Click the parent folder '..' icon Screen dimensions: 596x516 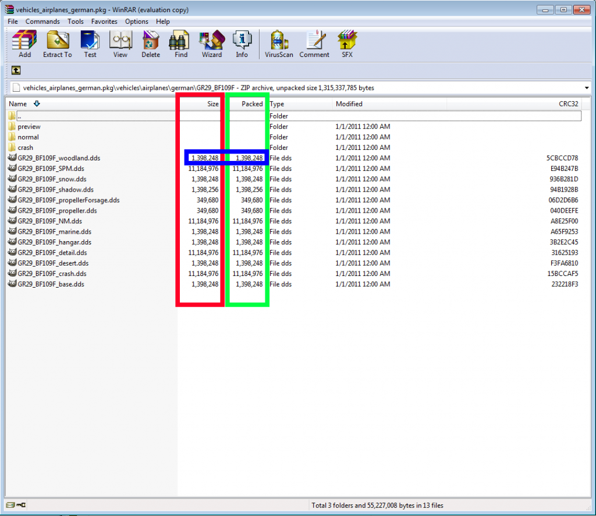[12, 116]
